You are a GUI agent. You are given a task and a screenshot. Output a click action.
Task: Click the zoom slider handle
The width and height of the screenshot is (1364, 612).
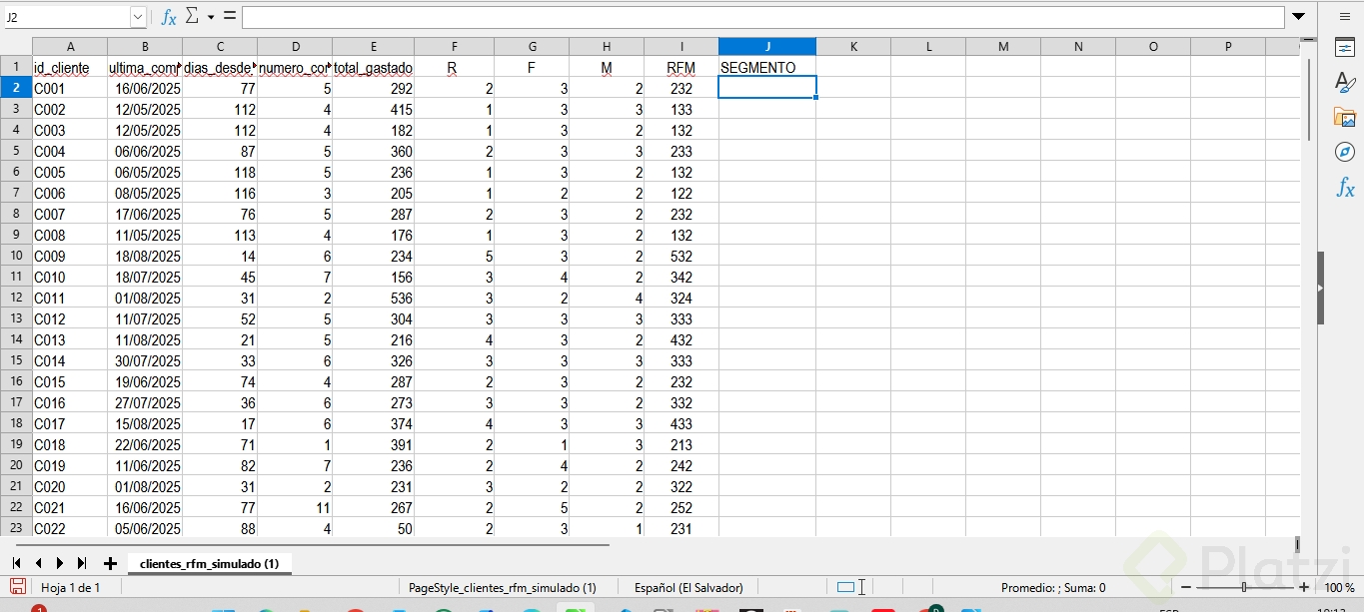[x=1244, y=587]
